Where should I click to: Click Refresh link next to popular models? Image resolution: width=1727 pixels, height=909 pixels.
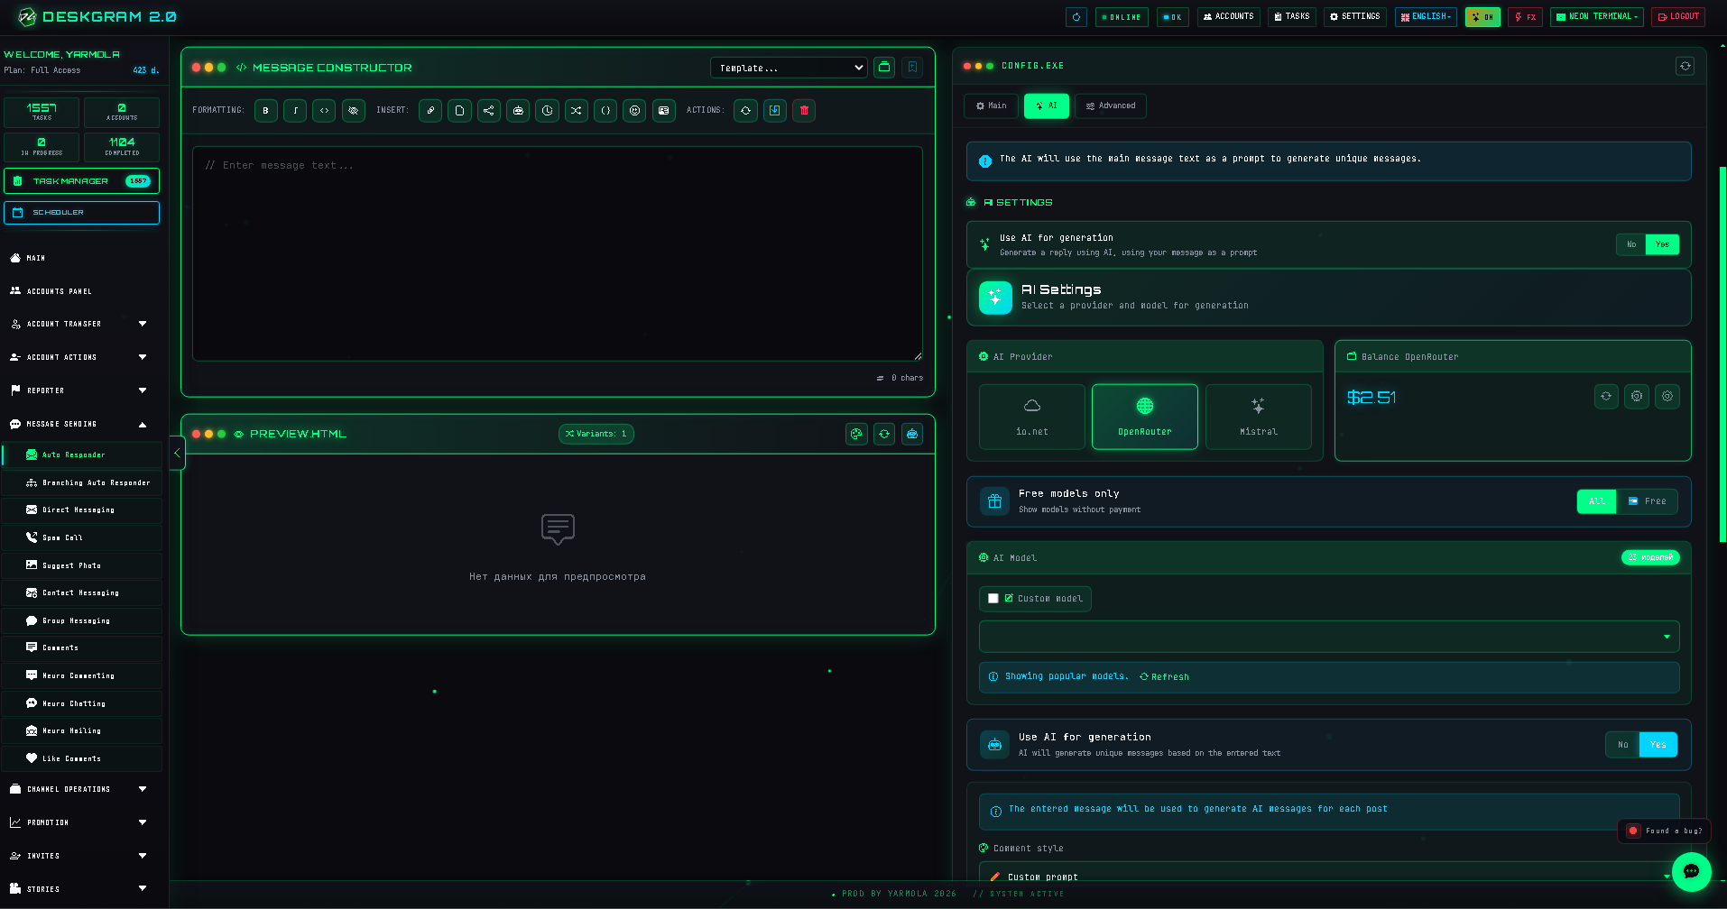pyautogui.click(x=1164, y=677)
